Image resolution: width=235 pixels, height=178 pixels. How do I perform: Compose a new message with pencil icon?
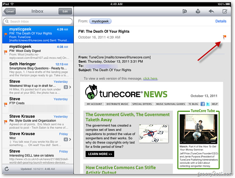pos(225,11)
